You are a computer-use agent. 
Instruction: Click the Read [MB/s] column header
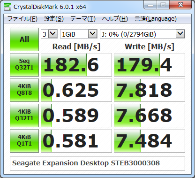coord(76,46)
